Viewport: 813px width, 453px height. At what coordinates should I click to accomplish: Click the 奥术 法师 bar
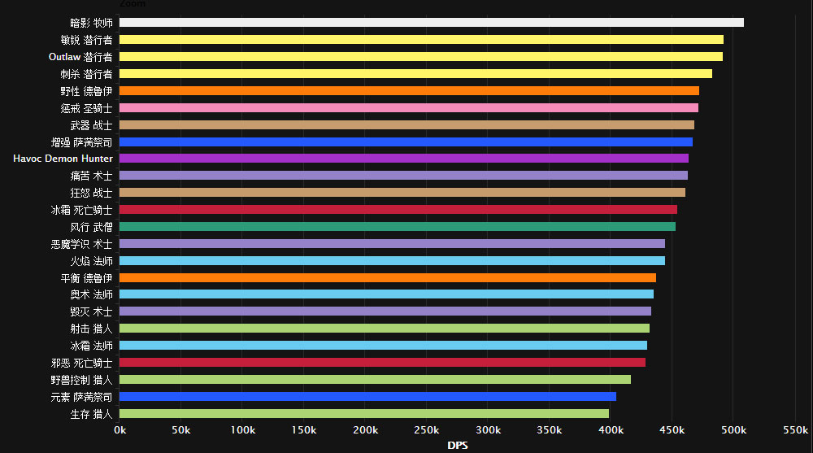pos(386,294)
